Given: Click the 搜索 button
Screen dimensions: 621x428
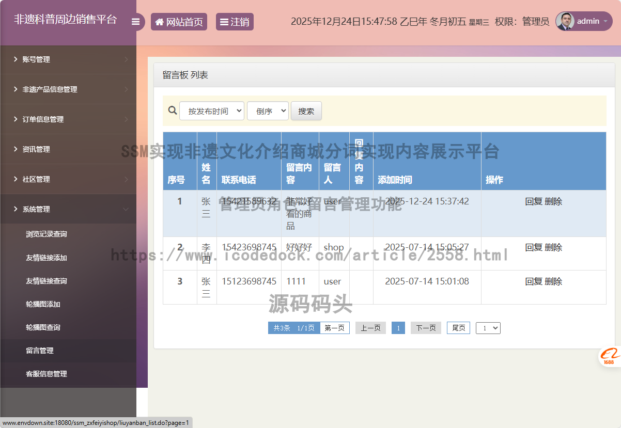Looking at the screenshot, I should 306,111.
